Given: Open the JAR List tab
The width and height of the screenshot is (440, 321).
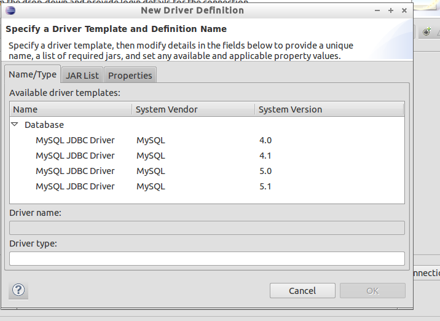Looking at the screenshot, I should tap(82, 76).
